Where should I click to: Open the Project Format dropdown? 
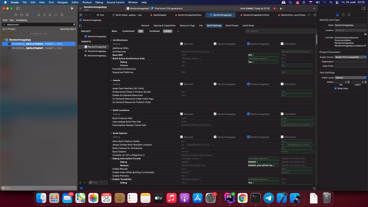[x=350, y=57]
